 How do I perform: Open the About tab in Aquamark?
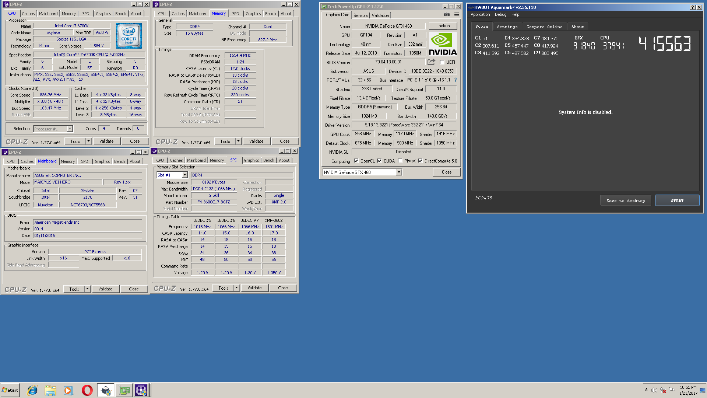pyautogui.click(x=577, y=27)
